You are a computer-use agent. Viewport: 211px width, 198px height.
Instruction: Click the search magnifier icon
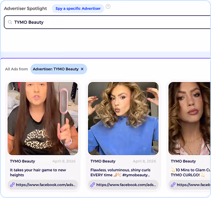(x=10, y=22)
